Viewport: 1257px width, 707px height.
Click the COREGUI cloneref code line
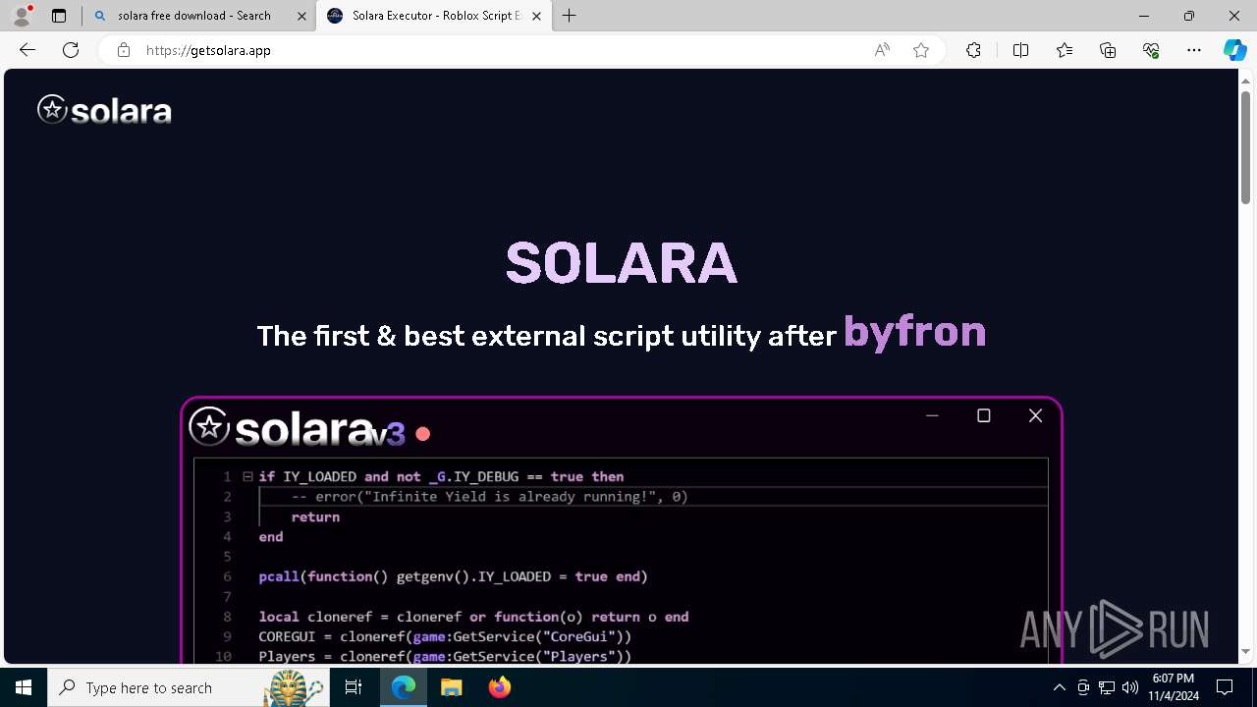tap(445, 636)
